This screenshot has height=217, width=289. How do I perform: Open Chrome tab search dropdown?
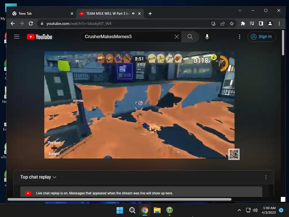tap(240, 10)
